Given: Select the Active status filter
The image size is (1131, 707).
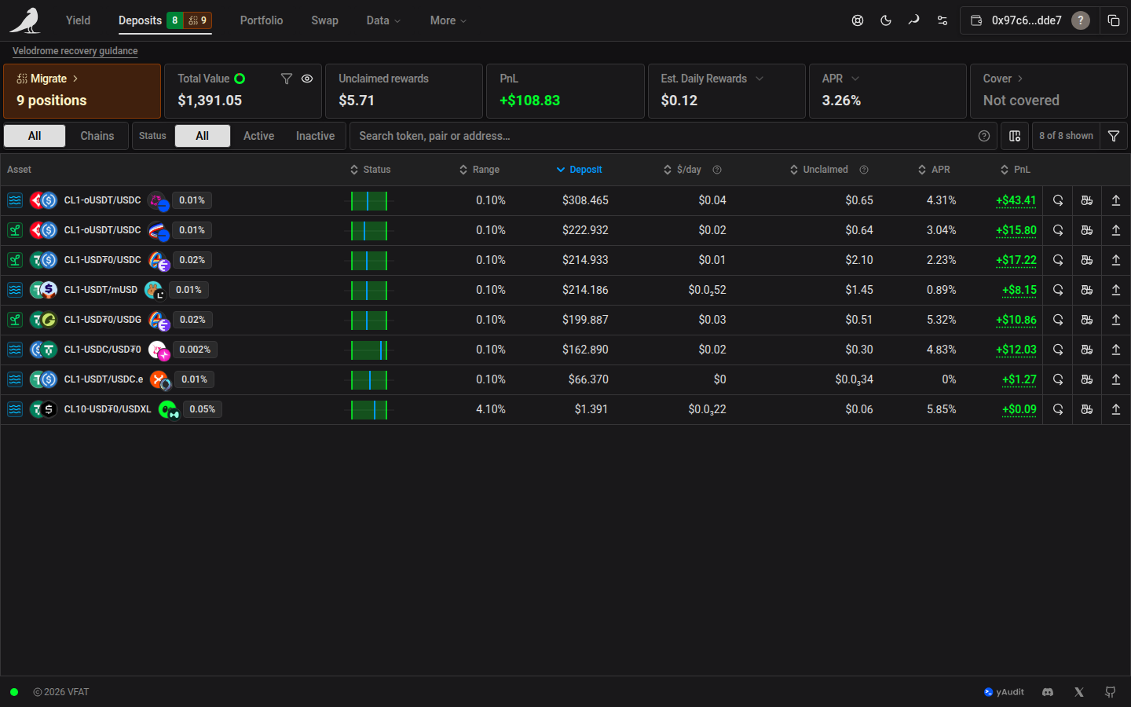Looking at the screenshot, I should (x=258, y=136).
